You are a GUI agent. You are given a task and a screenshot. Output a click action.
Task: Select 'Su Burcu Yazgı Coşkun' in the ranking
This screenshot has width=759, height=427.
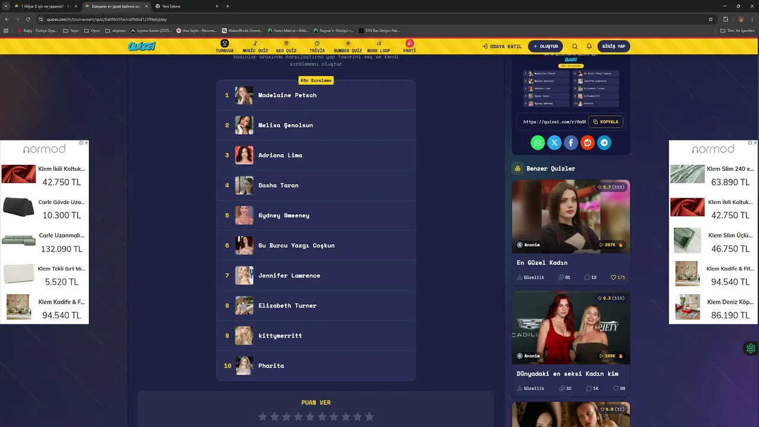point(296,246)
